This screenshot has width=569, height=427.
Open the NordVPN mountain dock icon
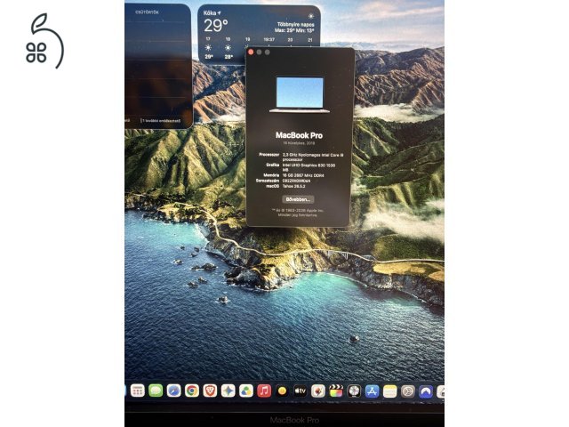point(426,391)
